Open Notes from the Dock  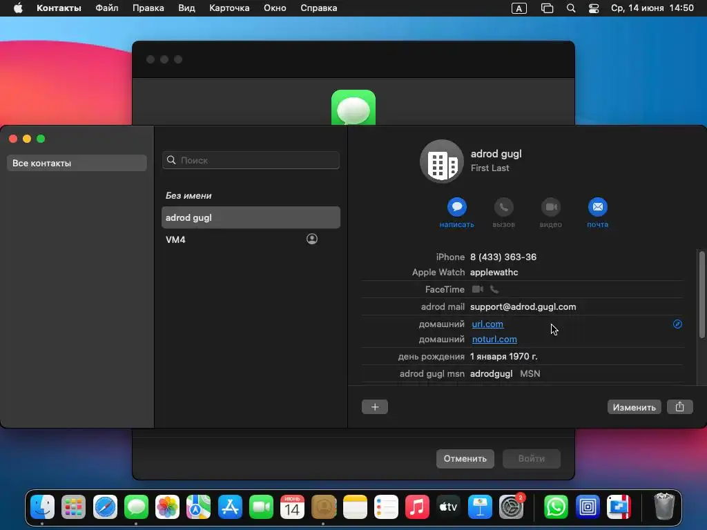click(x=355, y=507)
